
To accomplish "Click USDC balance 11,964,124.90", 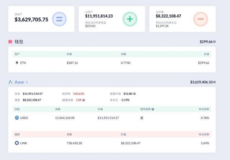I will [x=65, y=118].
